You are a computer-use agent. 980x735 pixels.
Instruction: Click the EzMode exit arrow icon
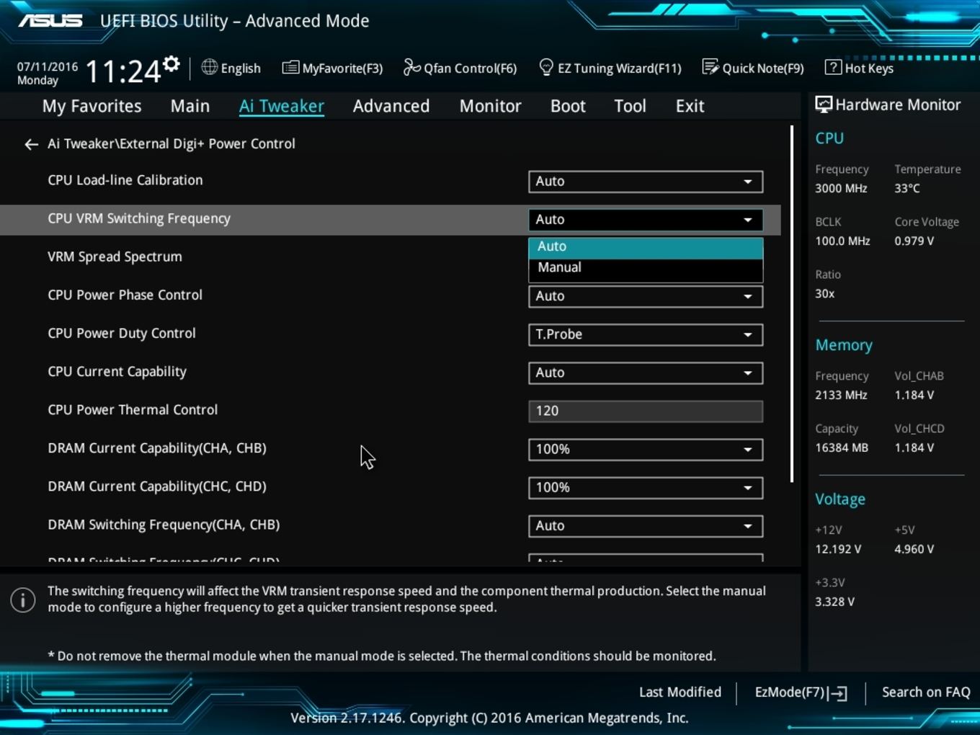837,693
